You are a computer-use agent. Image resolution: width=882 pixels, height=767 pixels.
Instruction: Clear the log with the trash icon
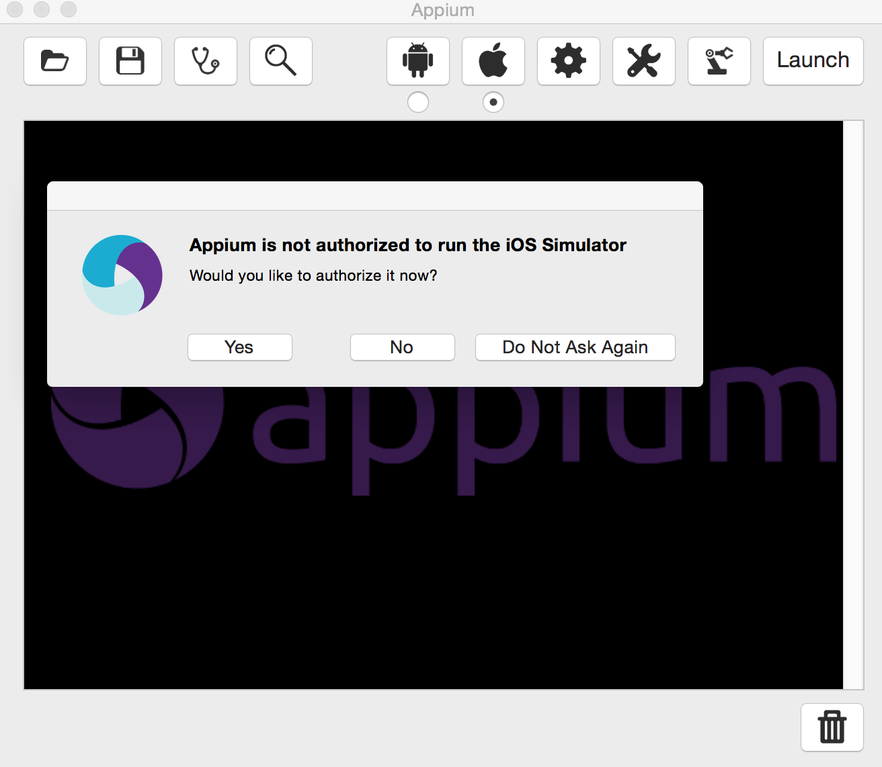click(x=832, y=727)
